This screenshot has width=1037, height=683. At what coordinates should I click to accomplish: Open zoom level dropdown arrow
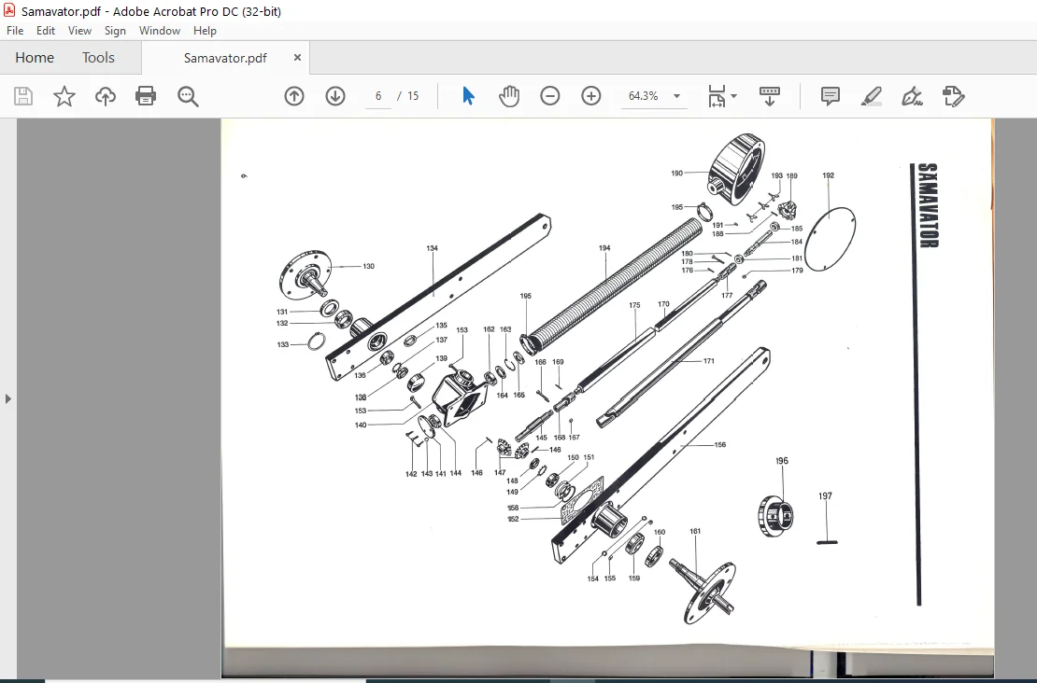(676, 96)
